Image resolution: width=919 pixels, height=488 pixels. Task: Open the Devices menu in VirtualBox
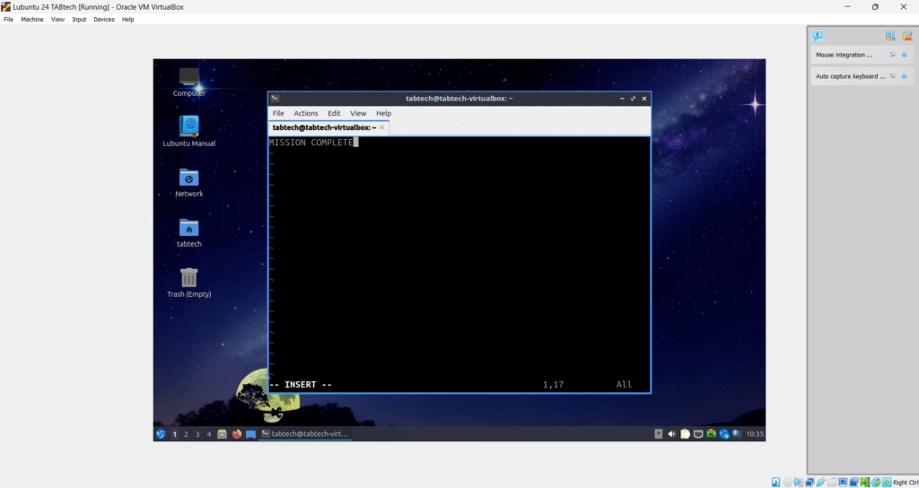(x=104, y=19)
